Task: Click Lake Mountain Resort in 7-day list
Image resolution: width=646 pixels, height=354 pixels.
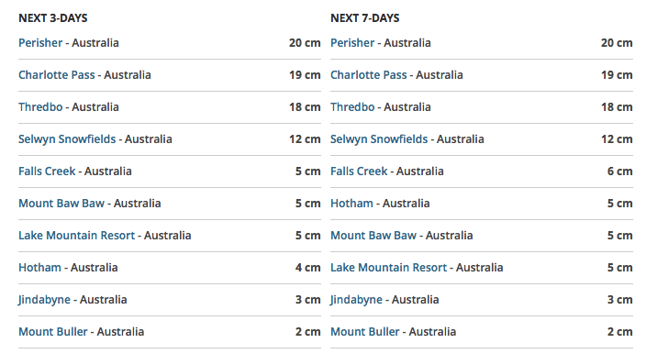Action: 388,268
